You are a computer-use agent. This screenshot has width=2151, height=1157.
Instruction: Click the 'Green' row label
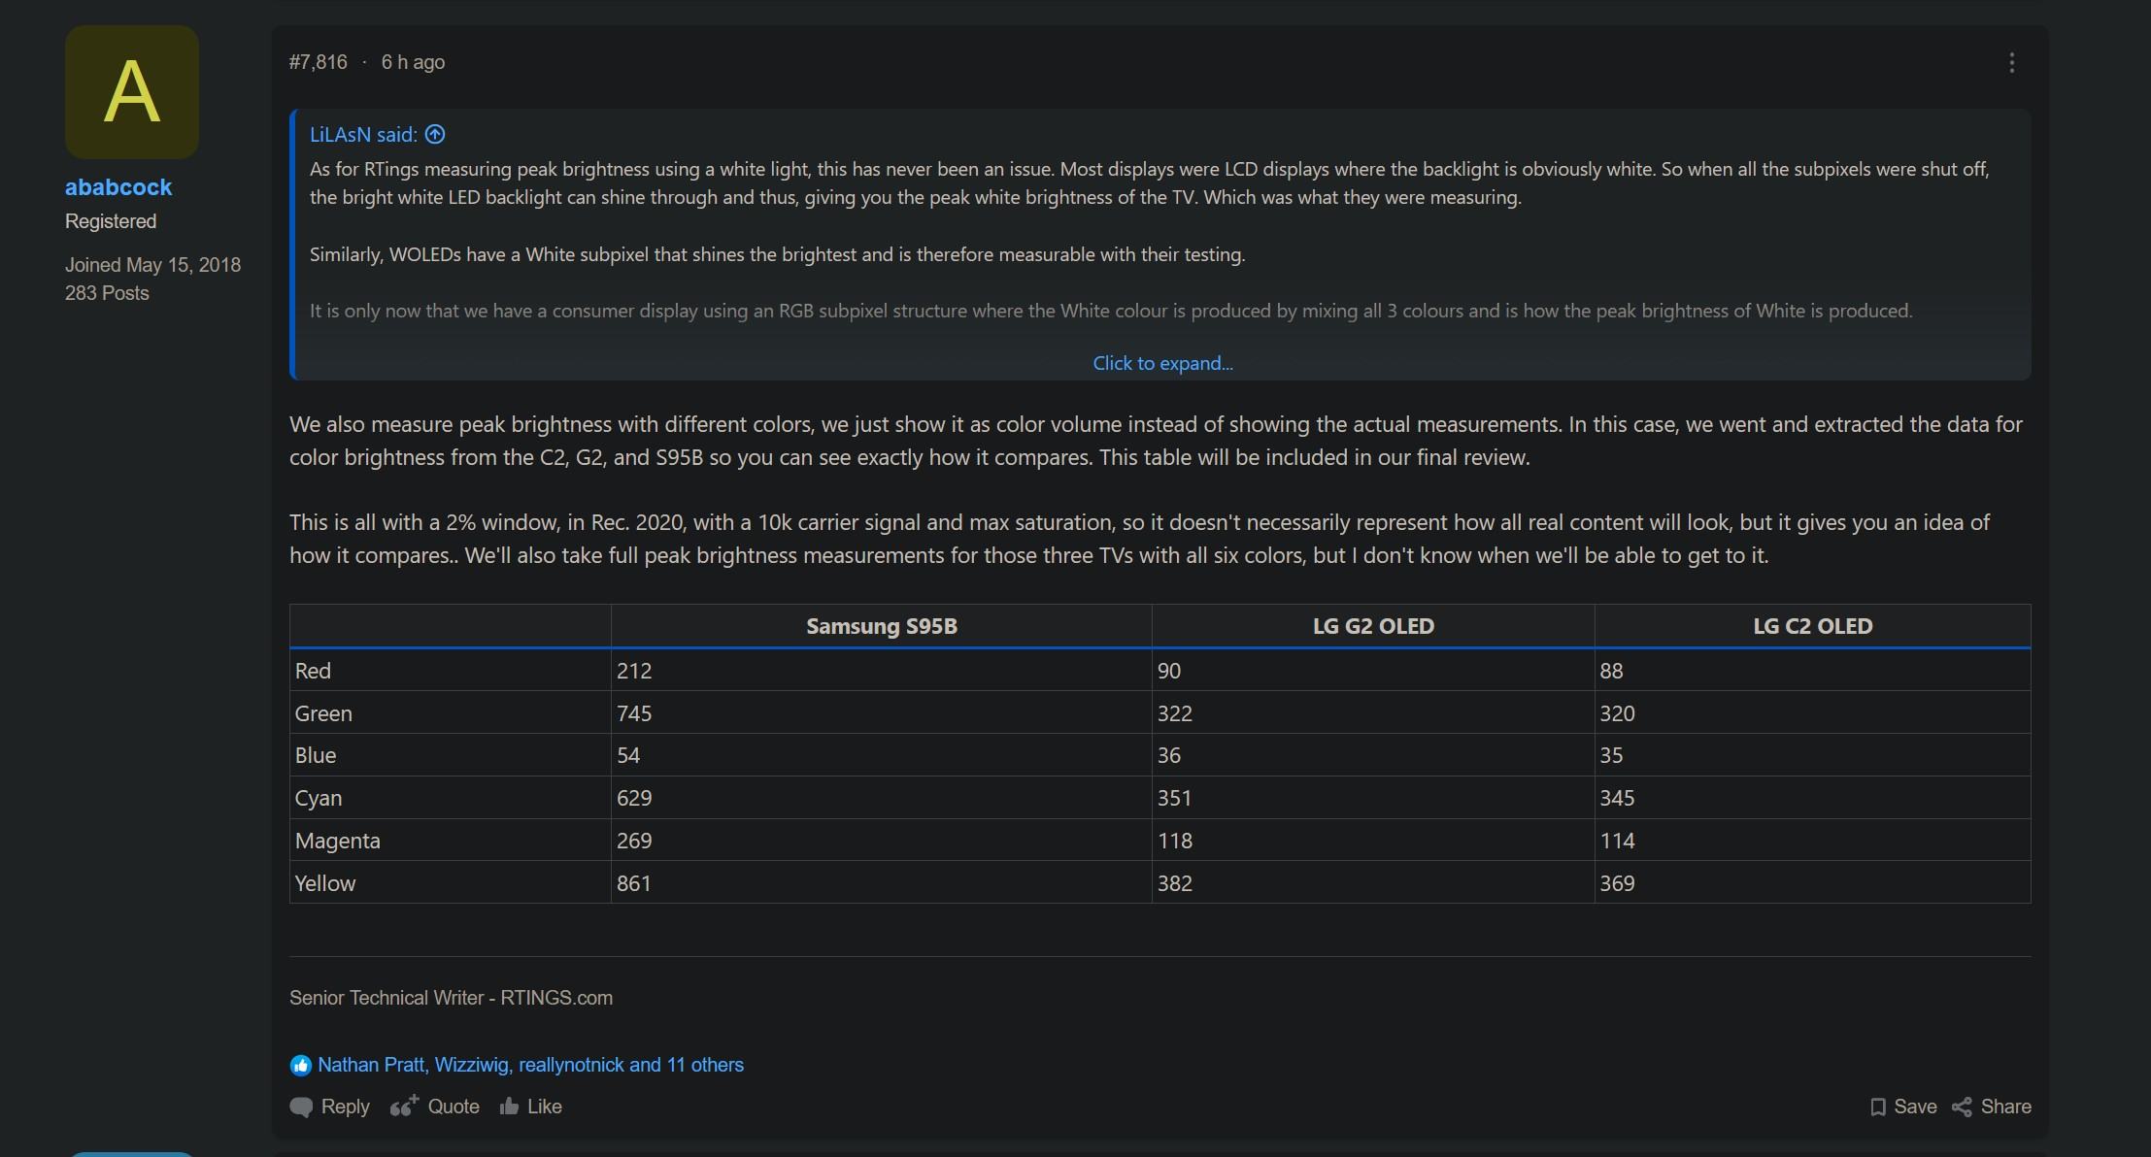[323, 713]
